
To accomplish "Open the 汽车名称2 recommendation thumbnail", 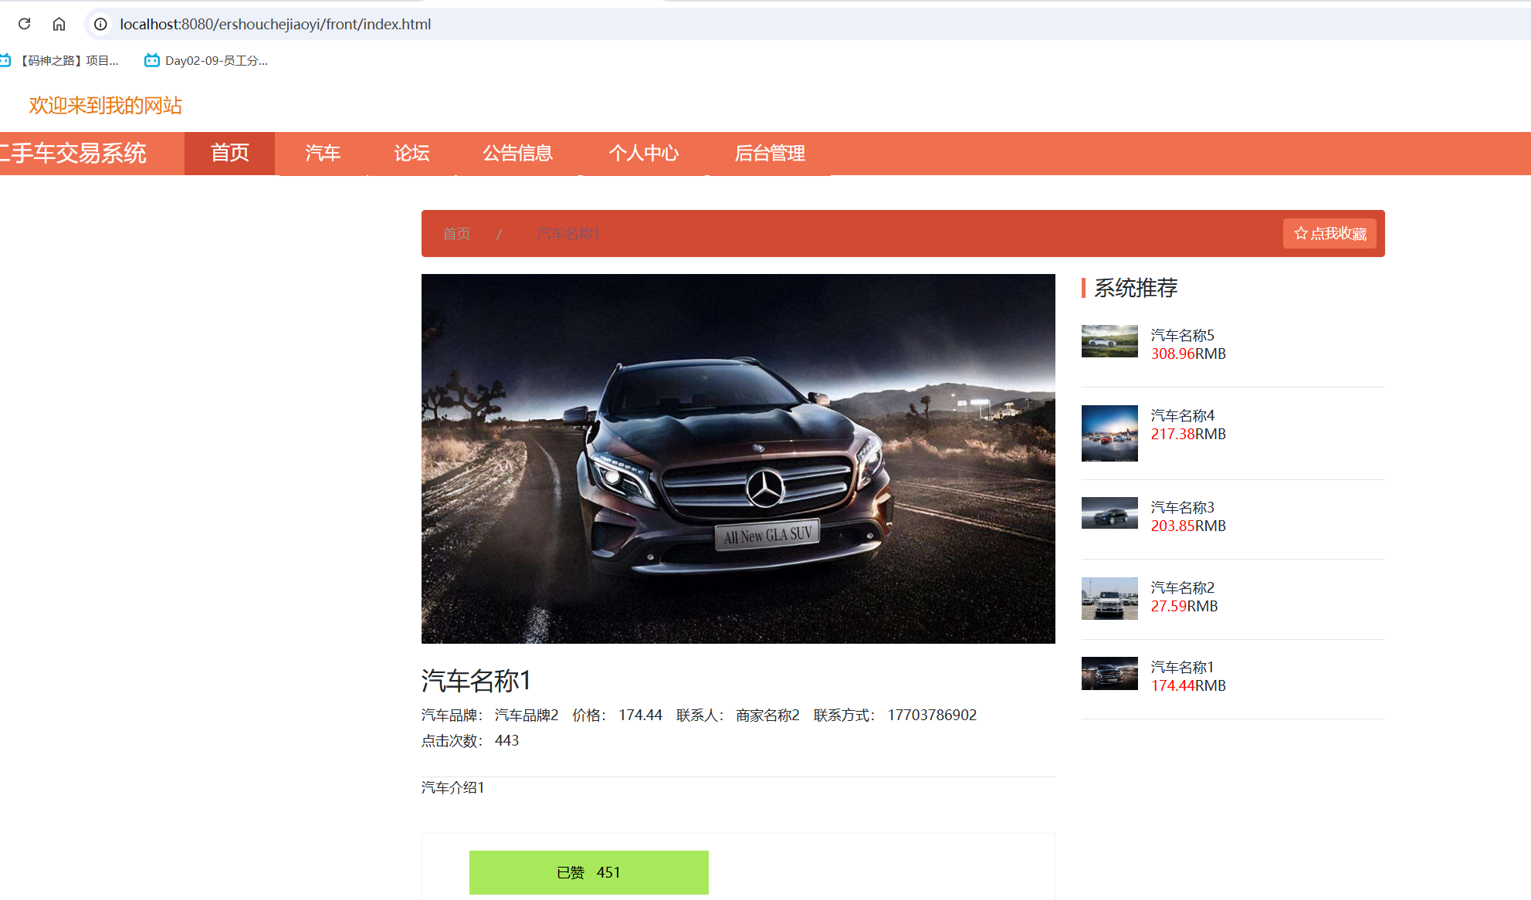I will click(1109, 598).
